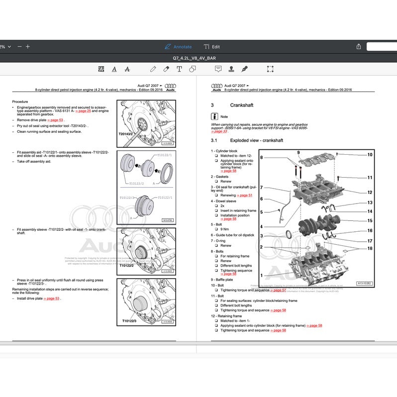Open the shapes tool

click(192, 69)
